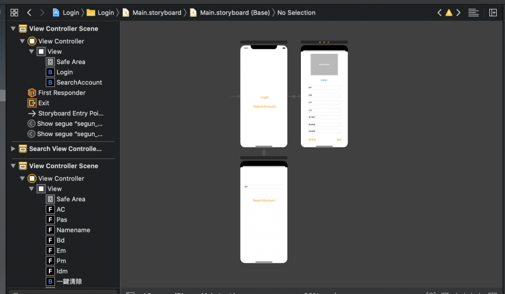
Task: Select the second Show segue item
Action: pos(65,134)
